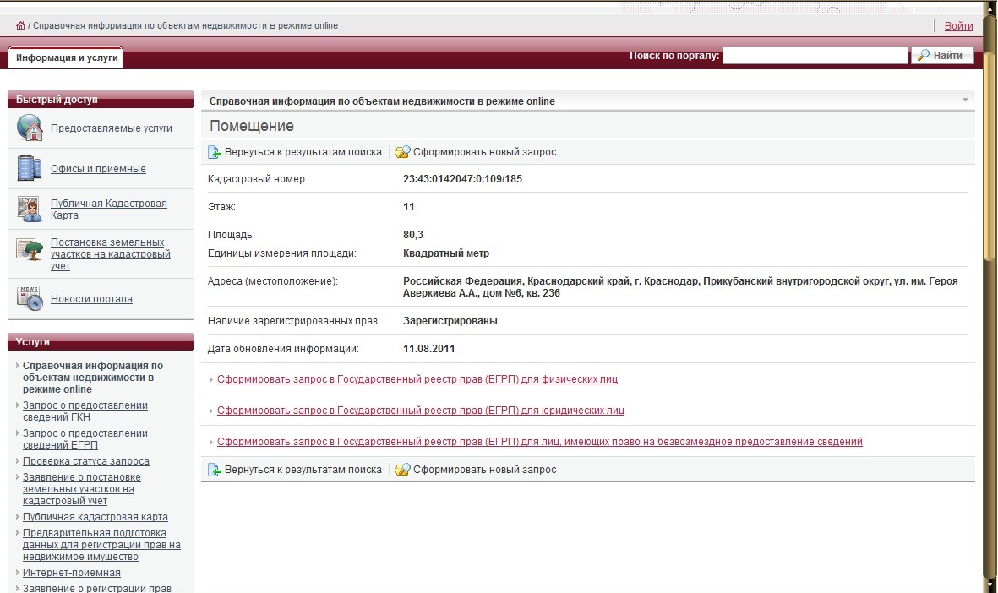Select Проверка статуса запроса in services menu
Viewport: 998px width, 593px height.
click(x=85, y=461)
